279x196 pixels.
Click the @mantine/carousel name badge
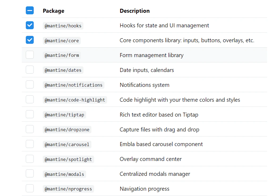[x=66, y=144]
